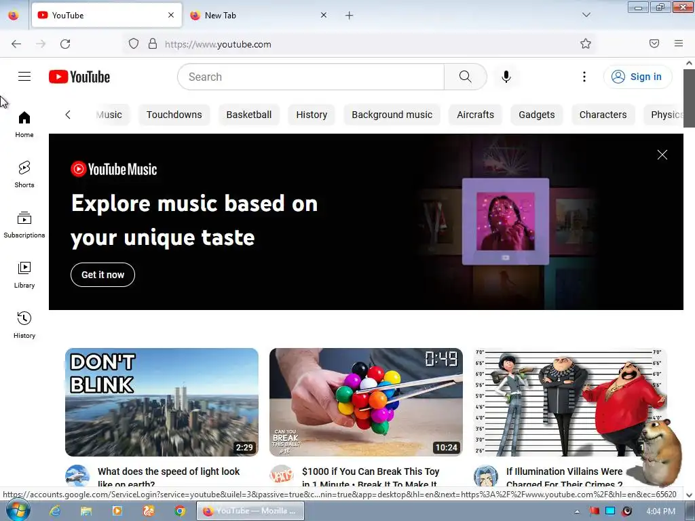
Task: Click scrollbar down arrow
Action: [x=689, y=495]
